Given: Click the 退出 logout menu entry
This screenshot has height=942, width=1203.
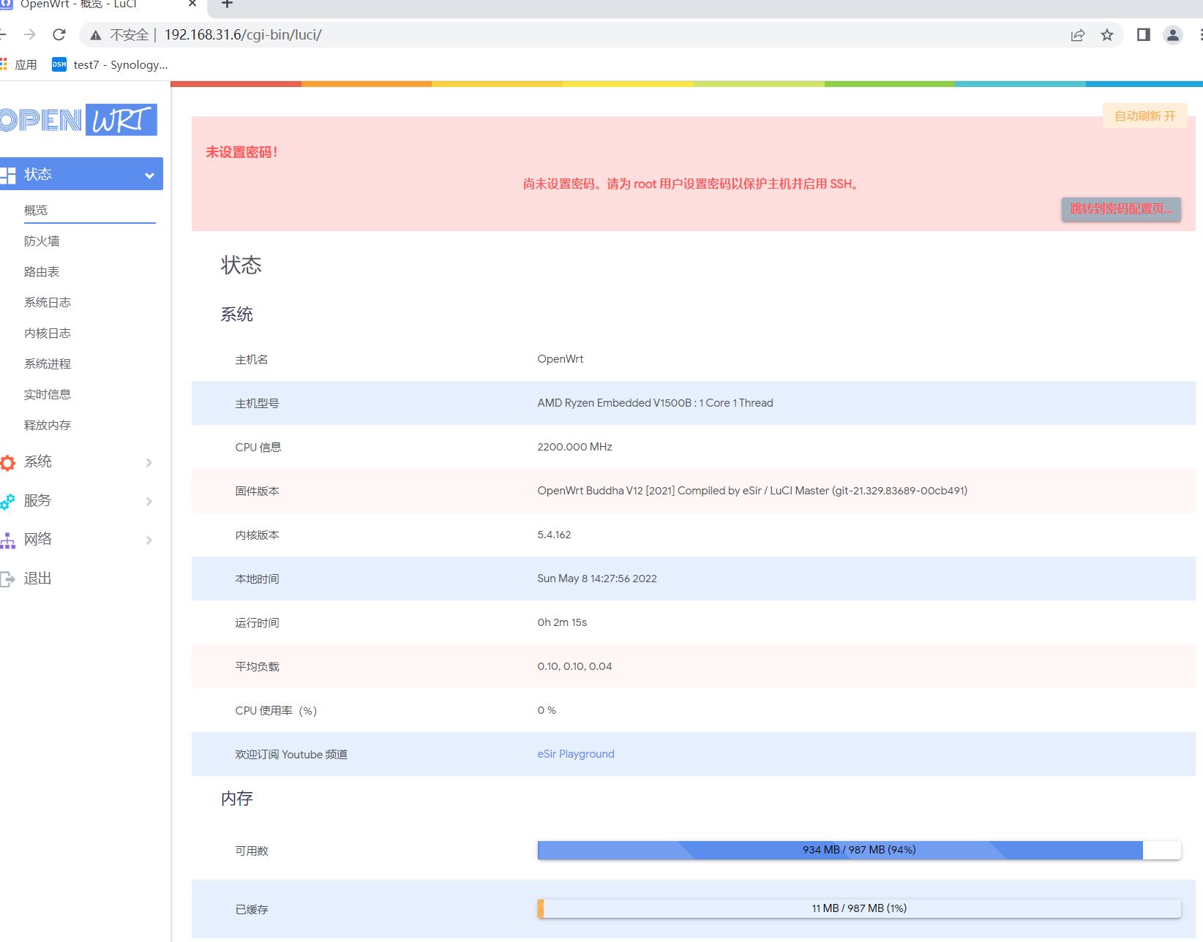Looking at the screenshot, I should (37, 579).
